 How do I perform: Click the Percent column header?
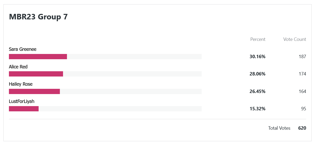[258, 39]
